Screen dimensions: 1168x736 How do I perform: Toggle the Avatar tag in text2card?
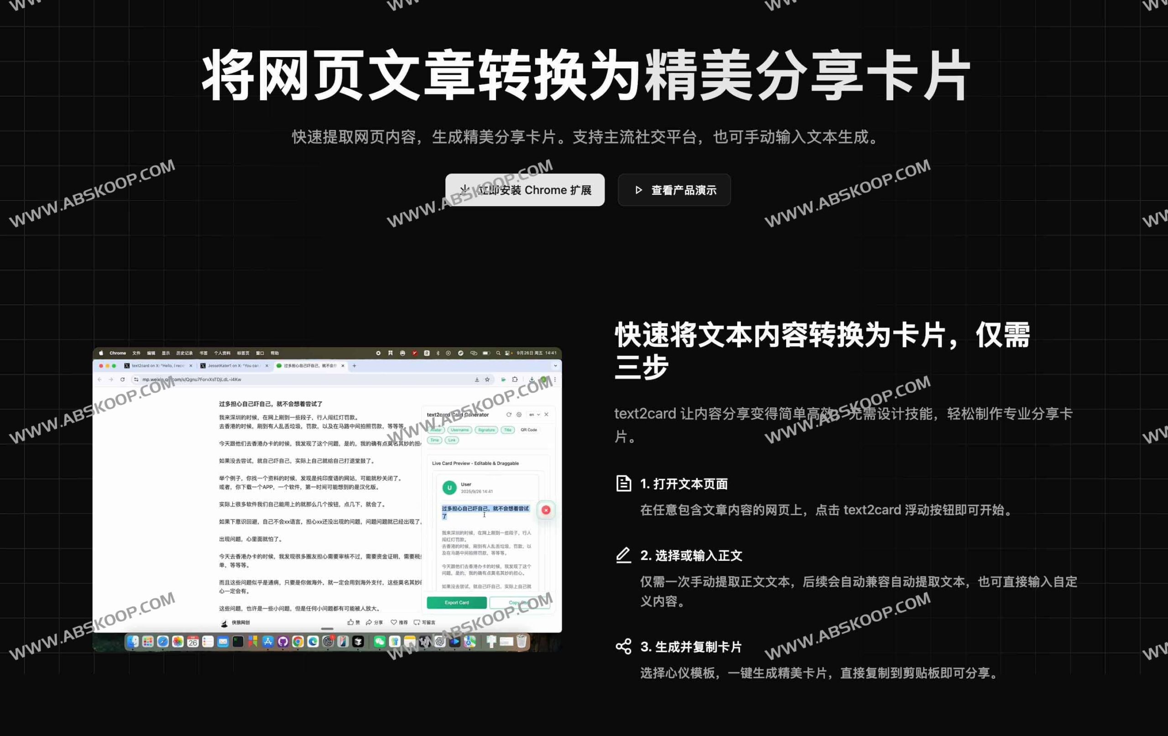point(436,430)
